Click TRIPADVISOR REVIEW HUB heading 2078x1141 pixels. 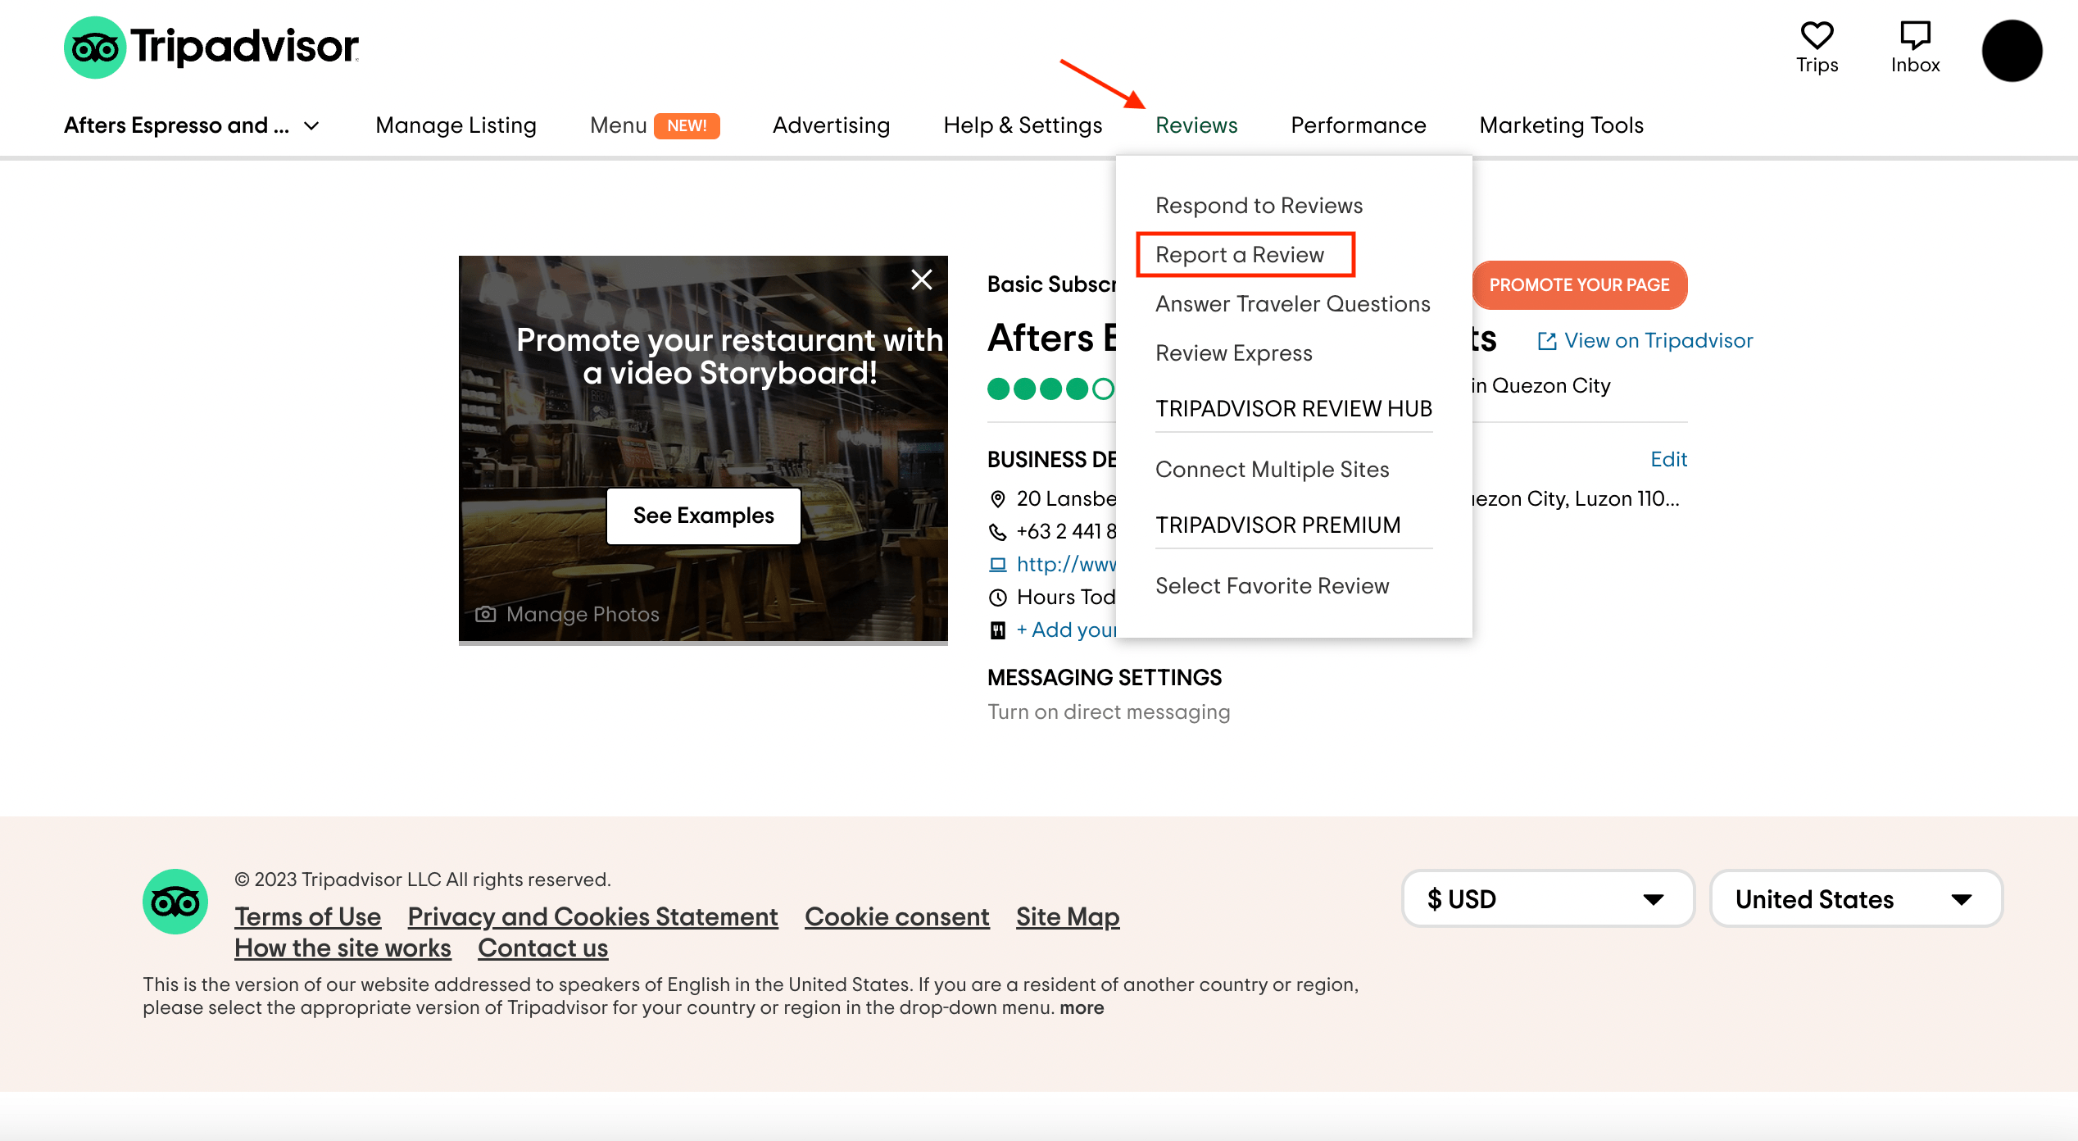(1294, 409)
